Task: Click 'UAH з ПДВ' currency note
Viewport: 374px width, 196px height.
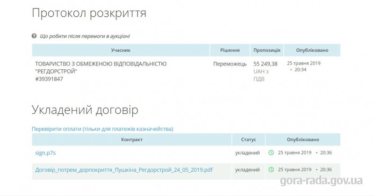Action: (261, 75)
